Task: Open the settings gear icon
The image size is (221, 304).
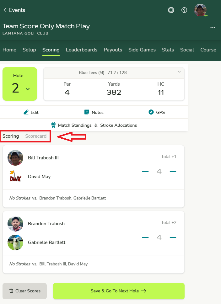Action: pos(171,10)
